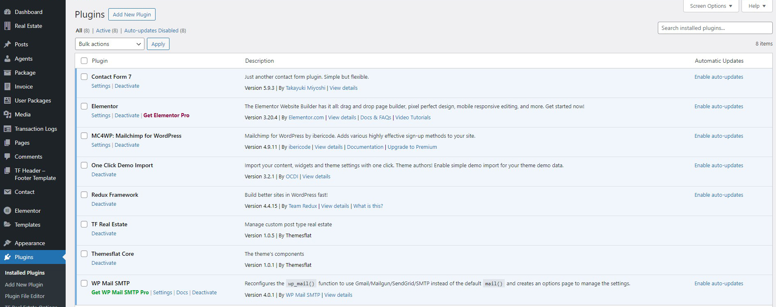776x307 pixels.
Task: Open WP Mail SMTP Docs link
Action: click(182, 292)
